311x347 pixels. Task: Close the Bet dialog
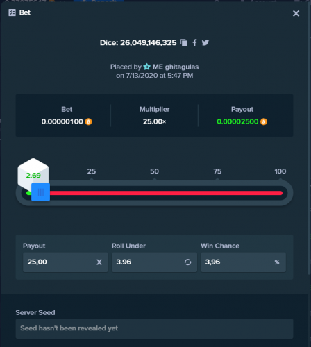point(296,13)
